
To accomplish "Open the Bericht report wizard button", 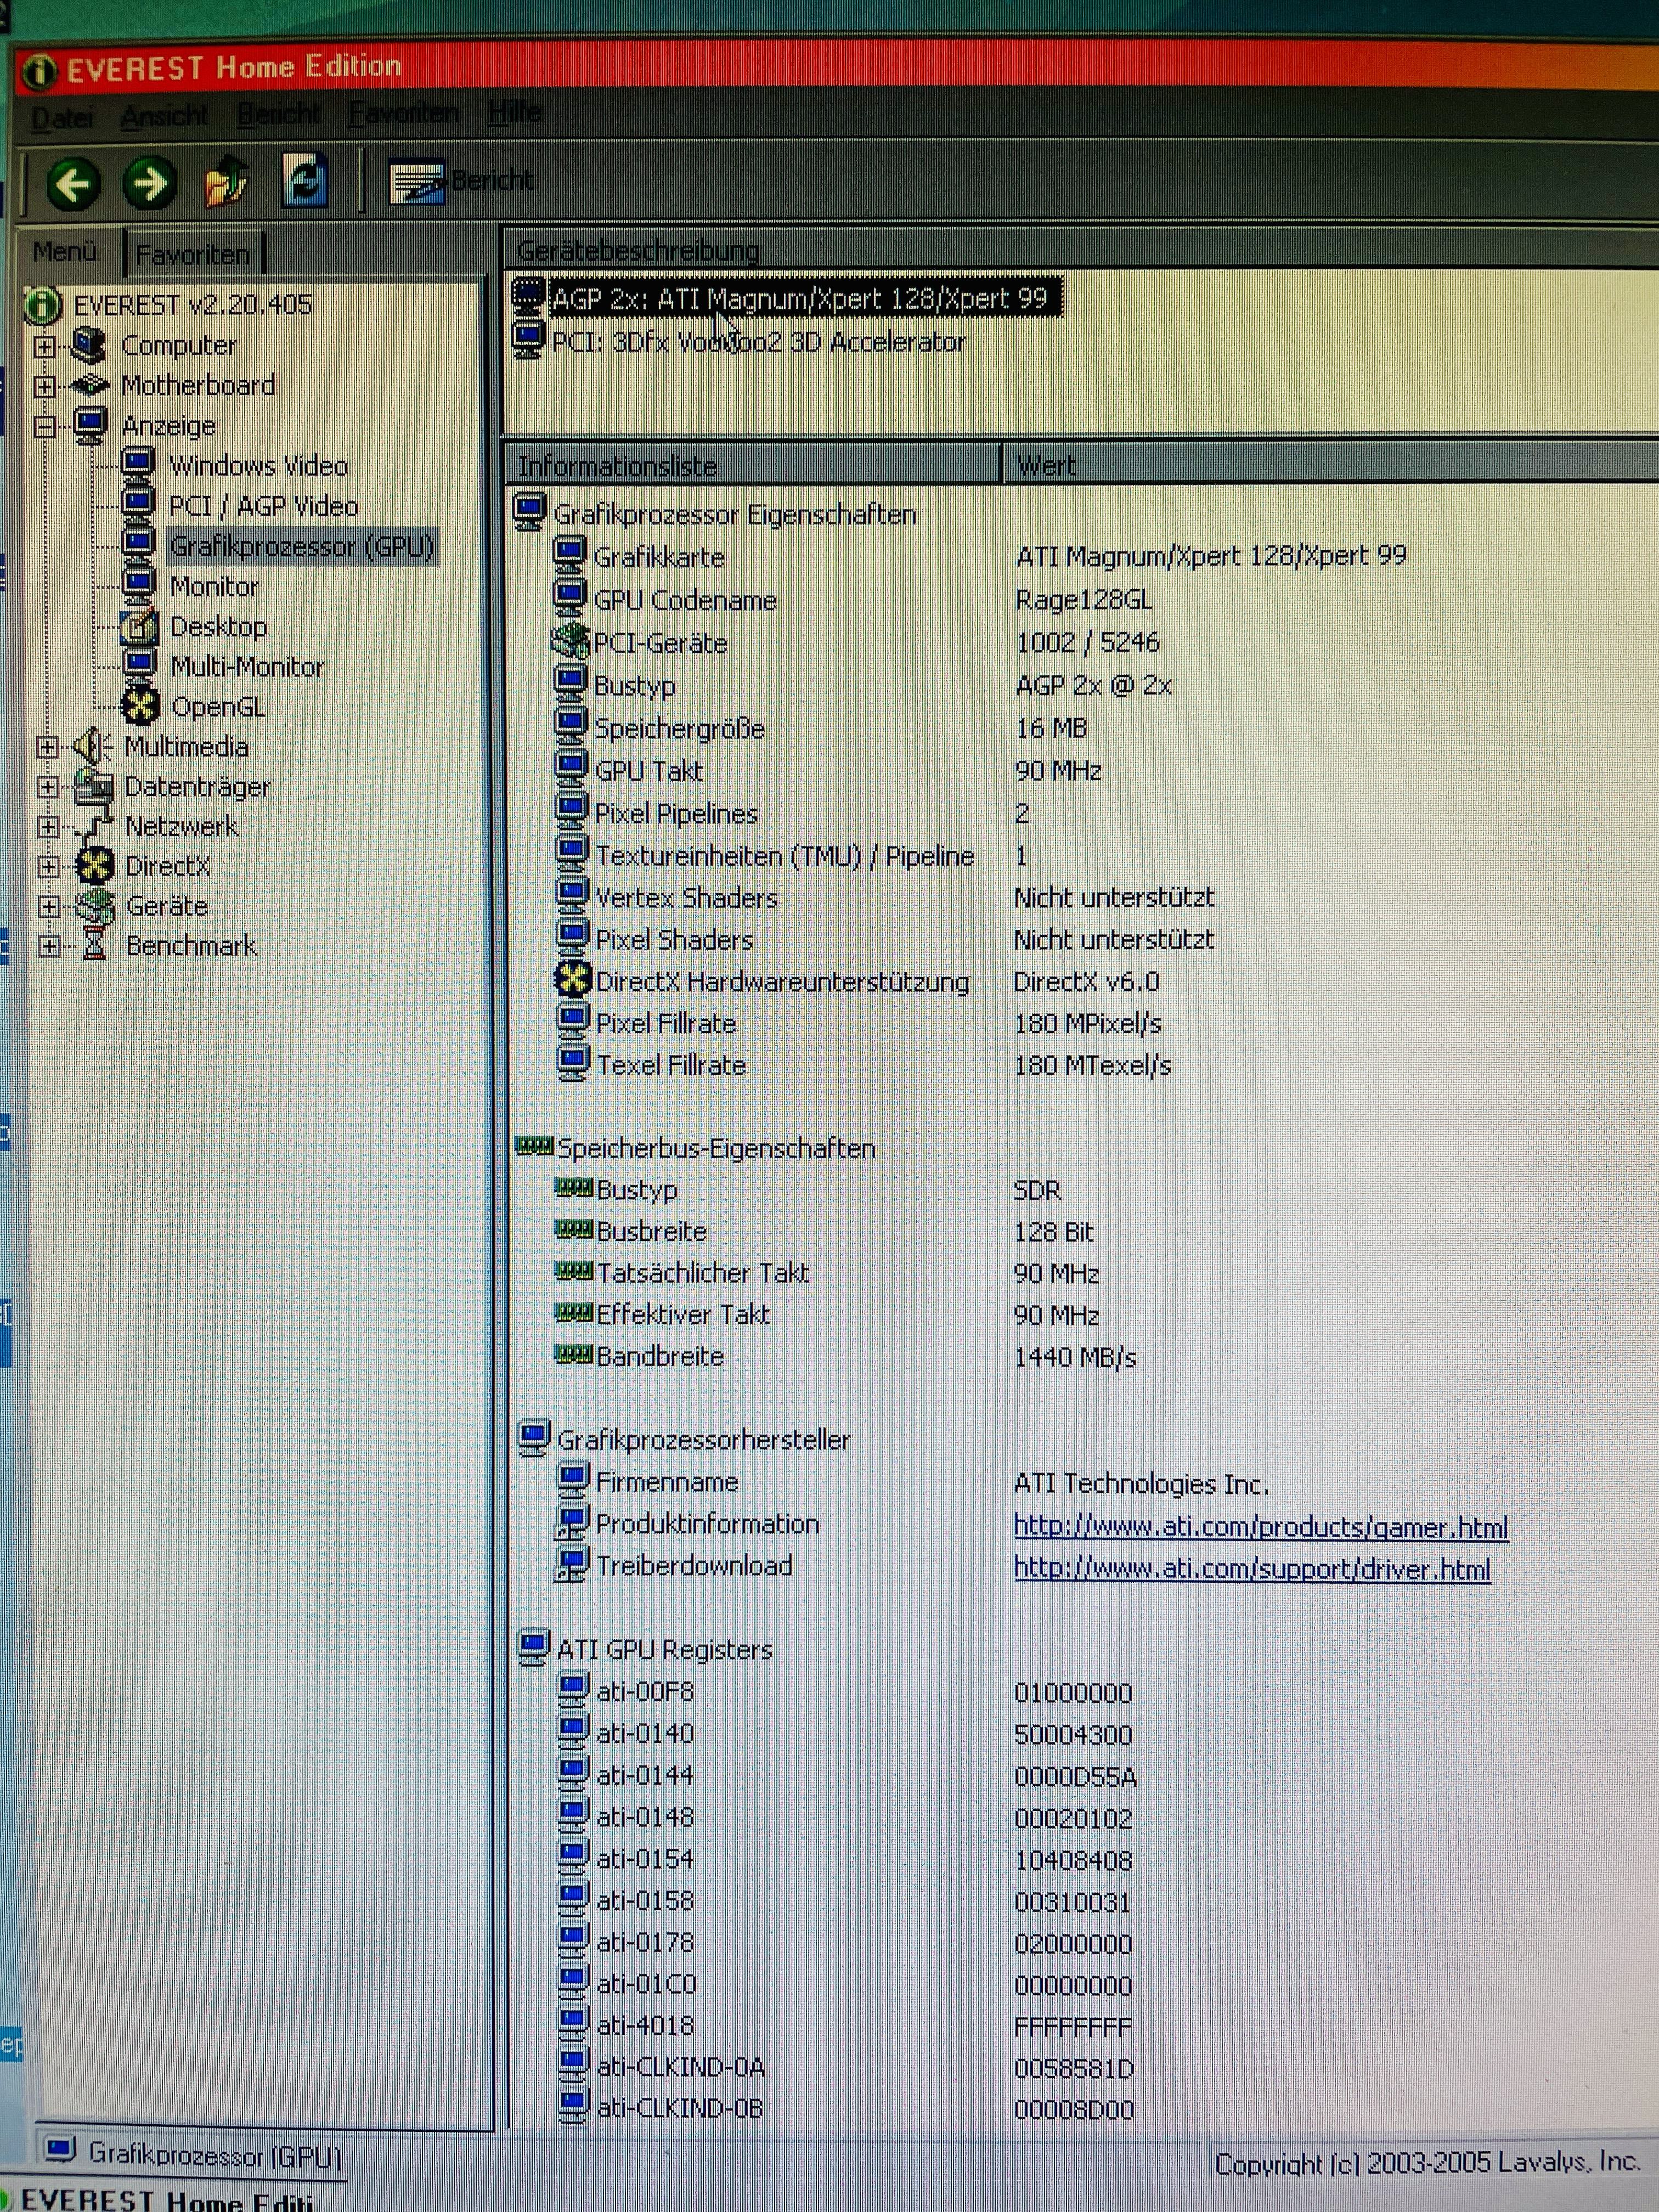I will pyautogui.click(x=461, y=182).
